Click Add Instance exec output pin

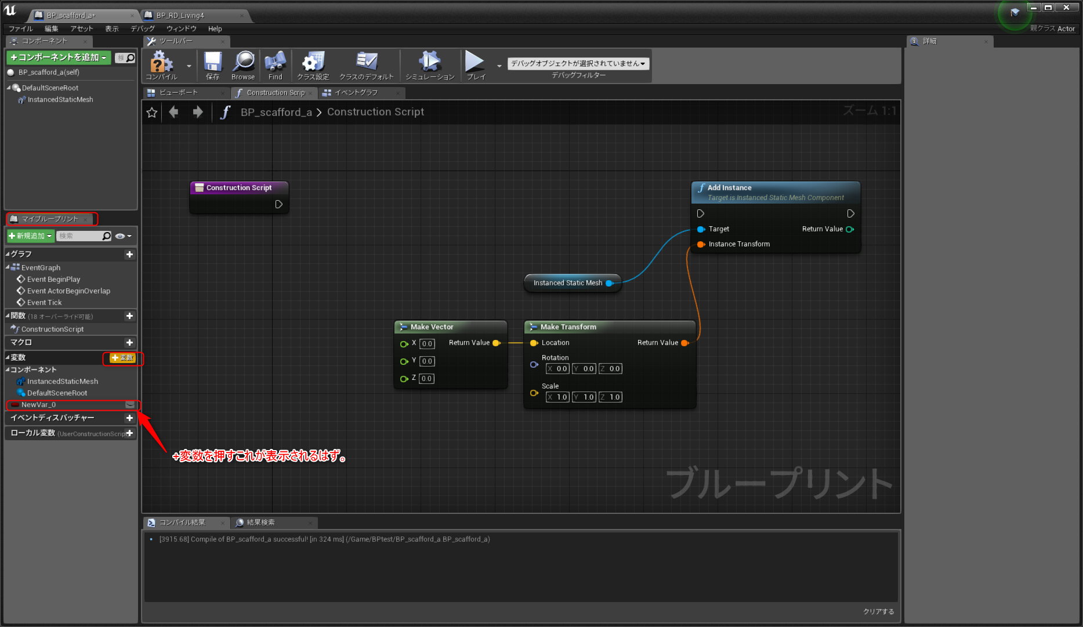850,213
